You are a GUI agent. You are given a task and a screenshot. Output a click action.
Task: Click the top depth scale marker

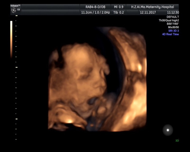coord(16,16)
